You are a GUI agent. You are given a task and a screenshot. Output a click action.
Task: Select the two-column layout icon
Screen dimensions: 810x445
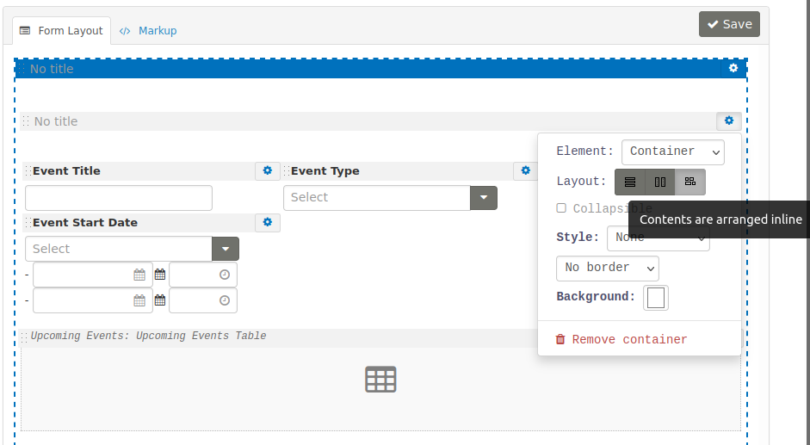pyautogui.click(x=660, y=182)
